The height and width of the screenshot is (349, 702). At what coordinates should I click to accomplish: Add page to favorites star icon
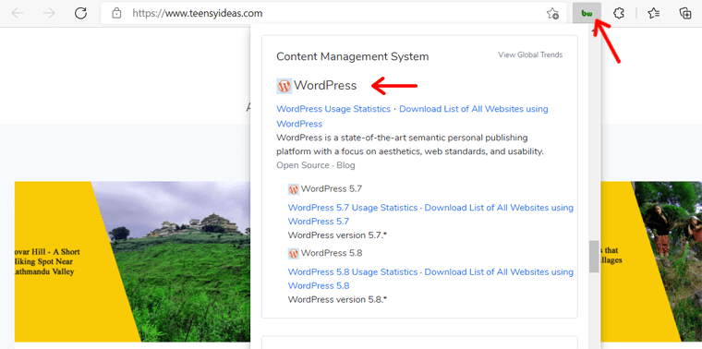(x=552, y=14)
